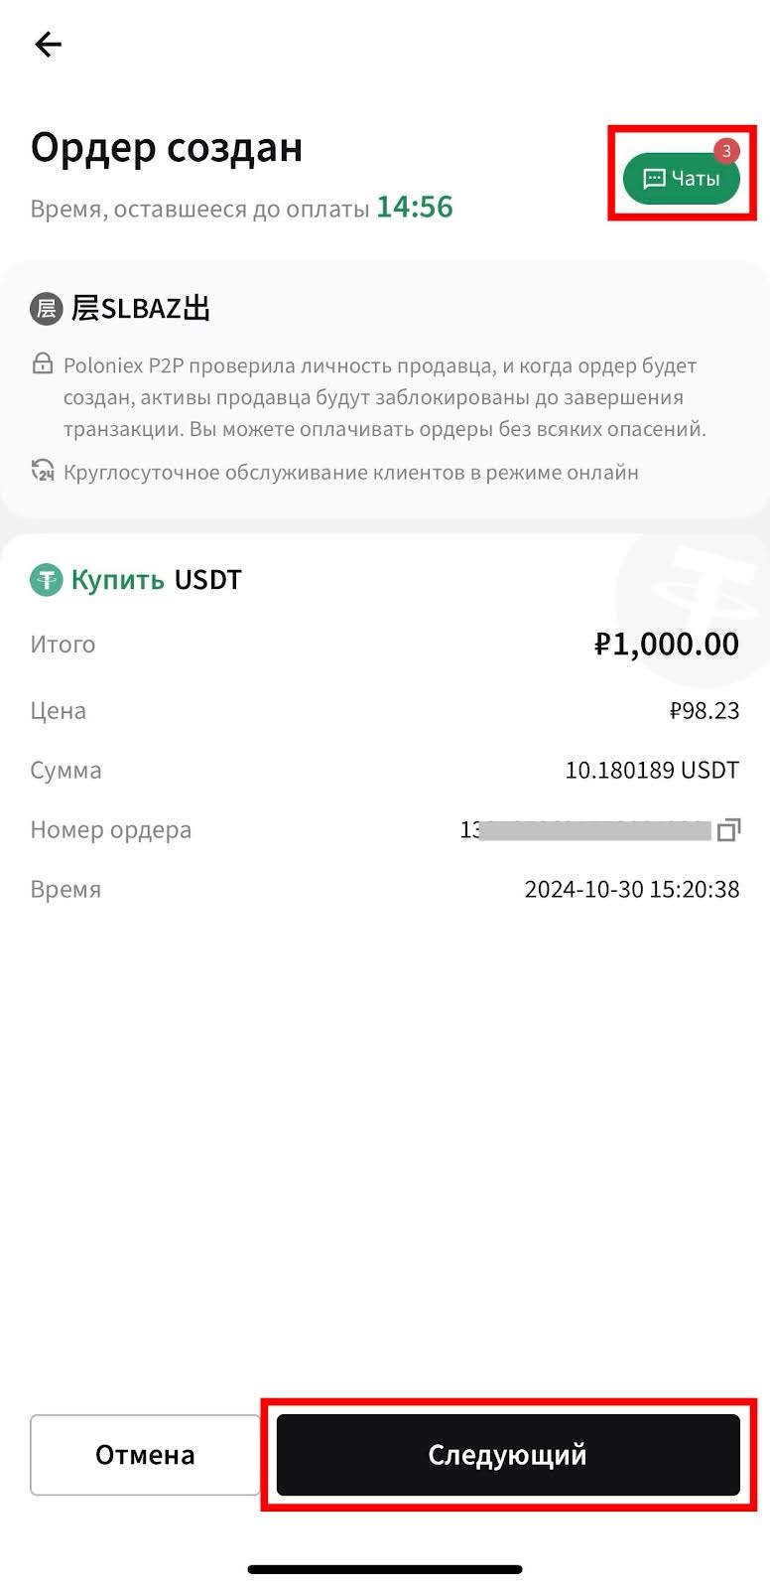The image size is (770, 1589).
Task: Tap the masked order number
Action: [x=585, y=829]
